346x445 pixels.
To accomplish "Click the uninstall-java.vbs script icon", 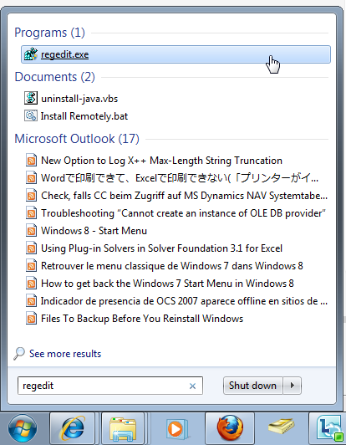I will pos(31,98).
